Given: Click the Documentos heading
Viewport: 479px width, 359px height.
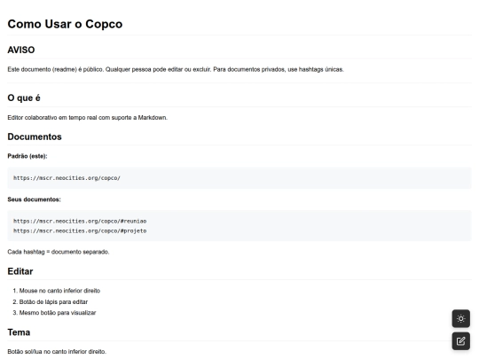Looking at the screenshot, I should [x=35, y=137].
